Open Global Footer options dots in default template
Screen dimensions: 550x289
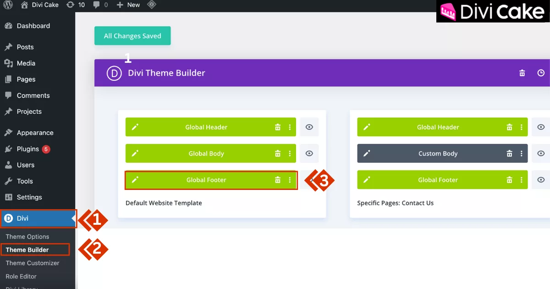290,180
